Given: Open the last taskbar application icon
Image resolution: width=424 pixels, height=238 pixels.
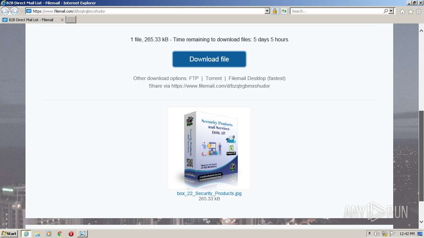Looking at the screenshot, I should click(x=82, y=234).
